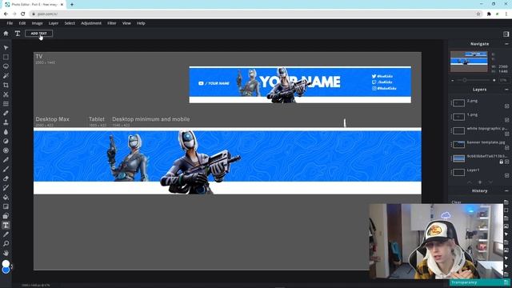
Task: Select the Lasso tool
Action: pos(6,66)
